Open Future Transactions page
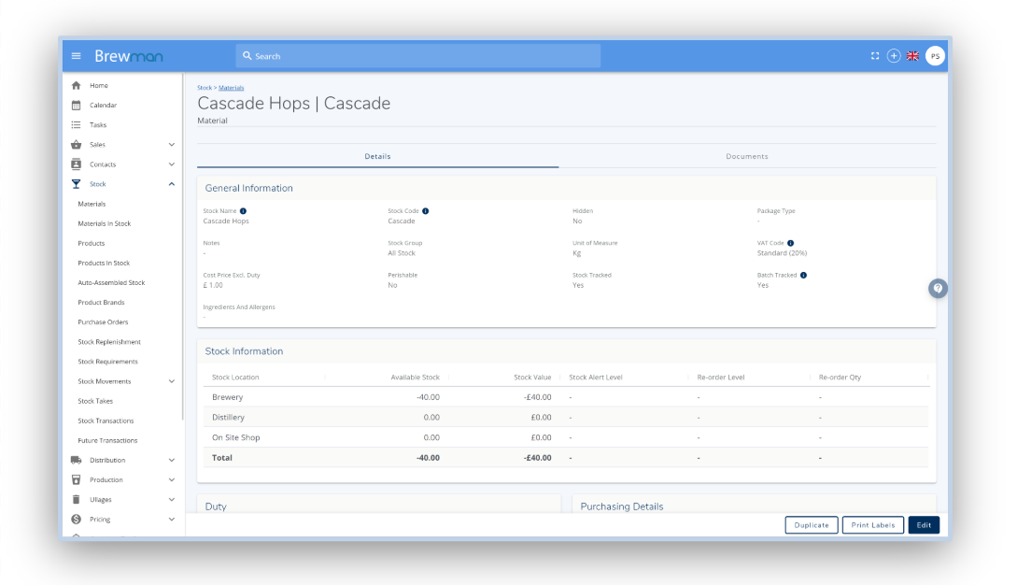This screenshot has width=1017, height=585. point(107,441)
